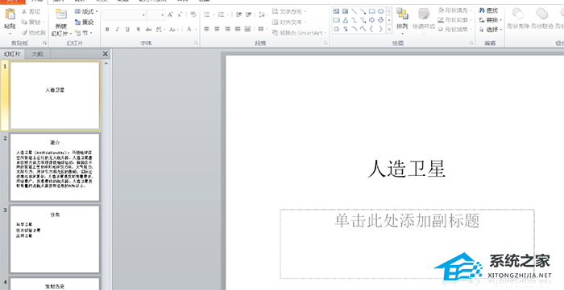The height and width of the screenshot is (290, 564).
Task: Open the font color A dropdown
Action: click(191, 30)
